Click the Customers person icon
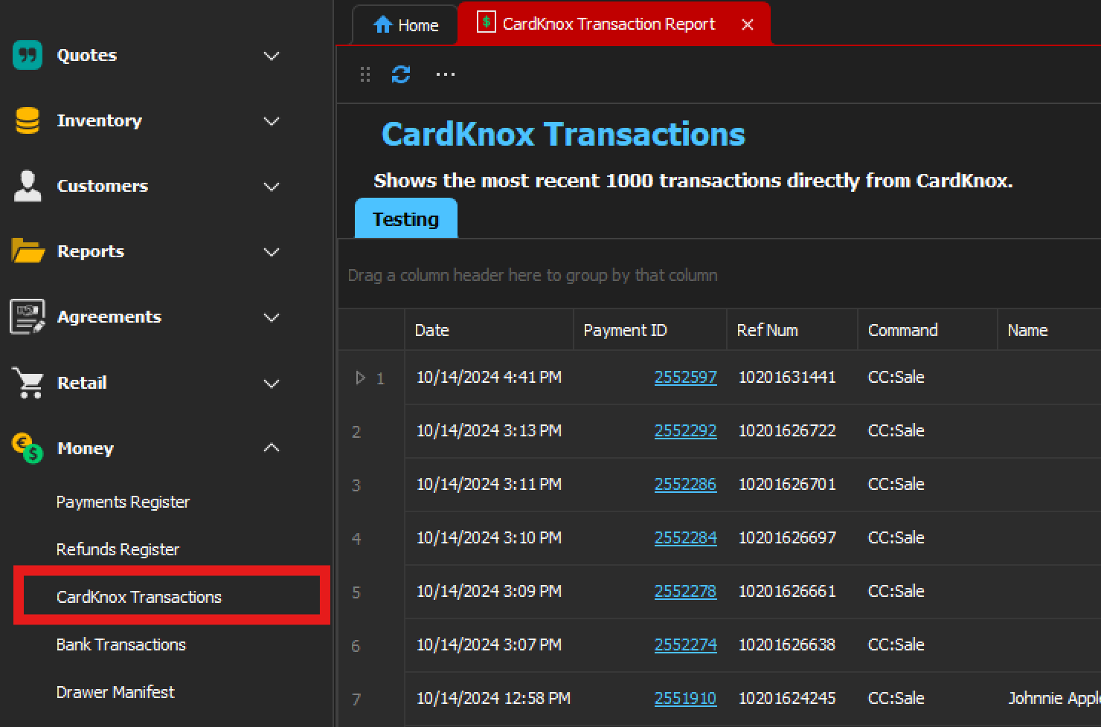 click(28, 186)
